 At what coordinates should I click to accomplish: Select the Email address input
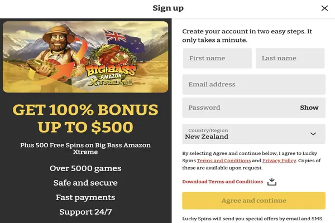[x=253, y=85]
